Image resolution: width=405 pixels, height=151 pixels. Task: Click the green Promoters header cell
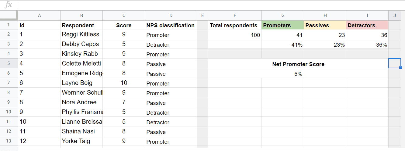(x=283, y=25)
